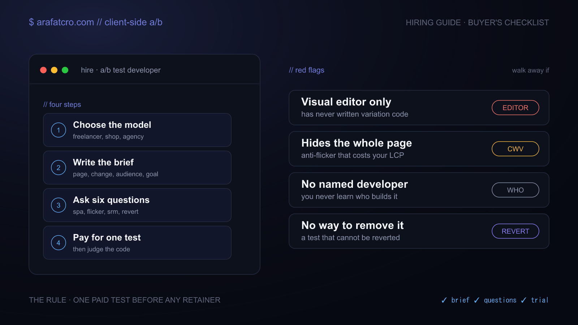Select step 3 number circle
The height and width of the screenshot is (325, 578).
59,205
